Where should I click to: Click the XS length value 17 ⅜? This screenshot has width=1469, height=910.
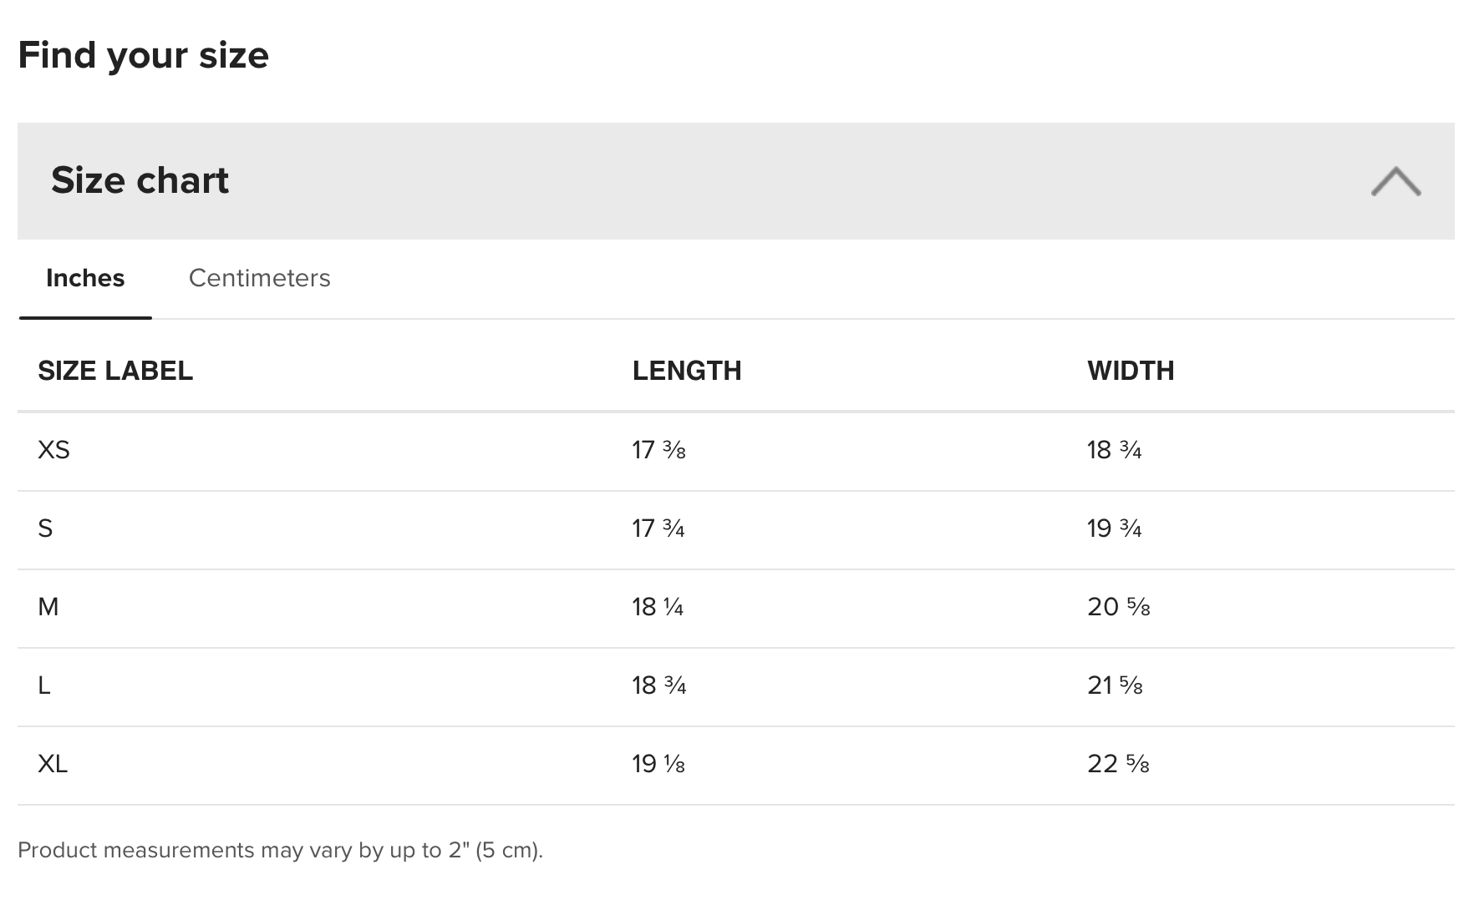pyautogui.click(x=658, y=450)
